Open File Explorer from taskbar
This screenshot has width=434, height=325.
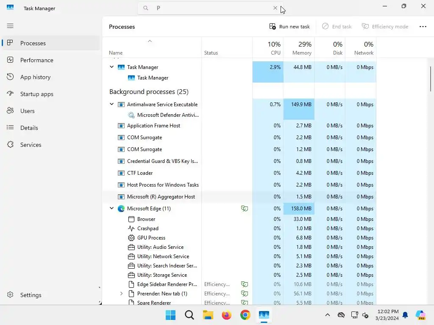pos(208,315)
